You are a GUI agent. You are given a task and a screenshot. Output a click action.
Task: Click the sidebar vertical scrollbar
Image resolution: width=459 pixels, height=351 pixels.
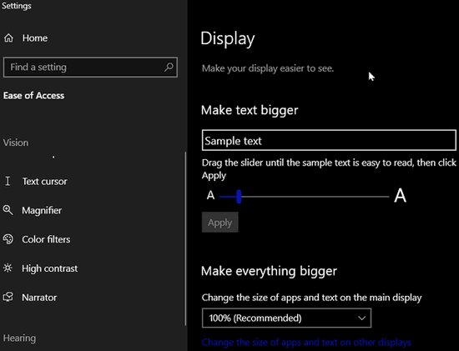(185, 238)
